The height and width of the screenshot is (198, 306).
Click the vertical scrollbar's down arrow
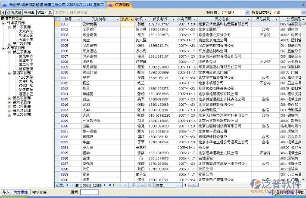303,180
